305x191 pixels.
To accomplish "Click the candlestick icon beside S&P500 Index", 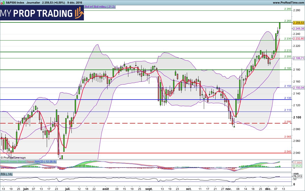I will (x=3, y=3).
